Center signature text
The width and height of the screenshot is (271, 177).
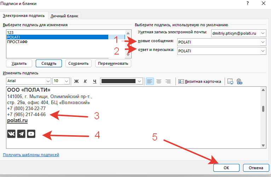point(159,81)
